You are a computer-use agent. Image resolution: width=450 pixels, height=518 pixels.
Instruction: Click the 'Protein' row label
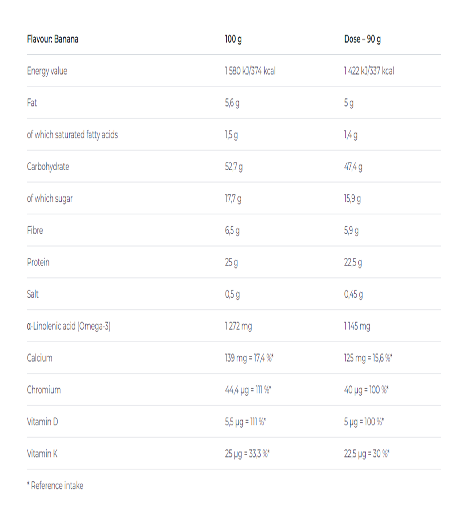pyautogui.click(x=38, y=262)
